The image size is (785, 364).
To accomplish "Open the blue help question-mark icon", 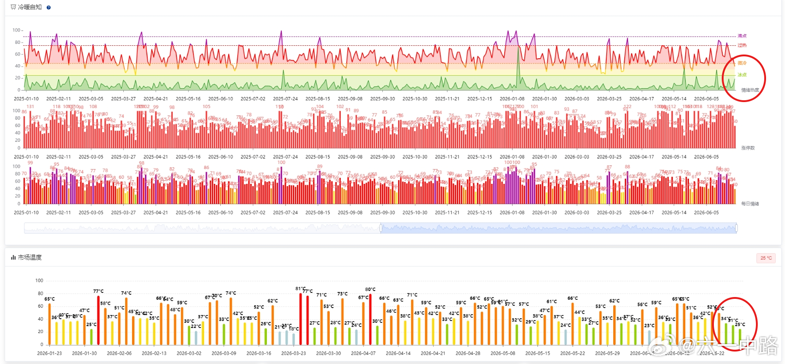I will (49, 7).
